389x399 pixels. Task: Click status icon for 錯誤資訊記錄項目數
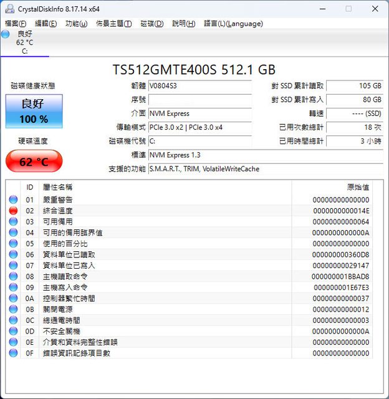[13, 353]
